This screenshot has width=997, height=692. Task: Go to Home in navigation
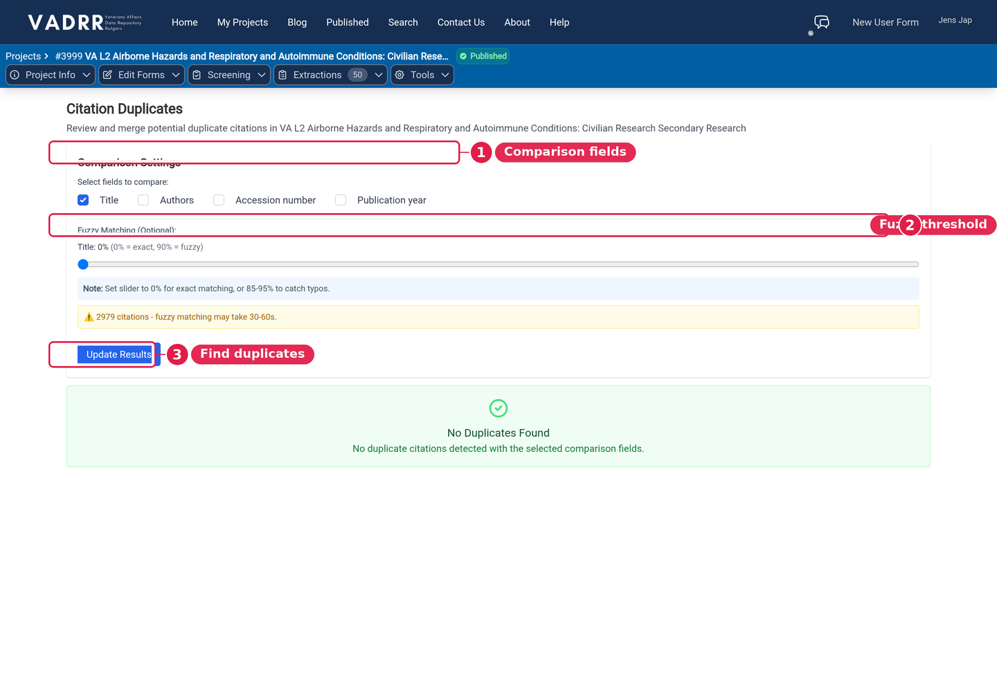coord(185,22)
